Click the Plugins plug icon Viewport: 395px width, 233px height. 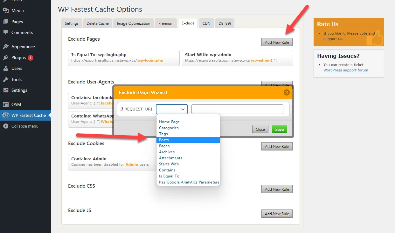pos(6,57)
